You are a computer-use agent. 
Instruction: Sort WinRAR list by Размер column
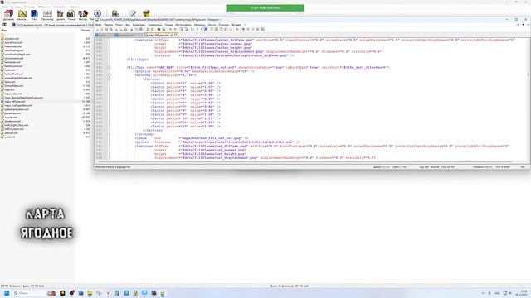(85, 30)
